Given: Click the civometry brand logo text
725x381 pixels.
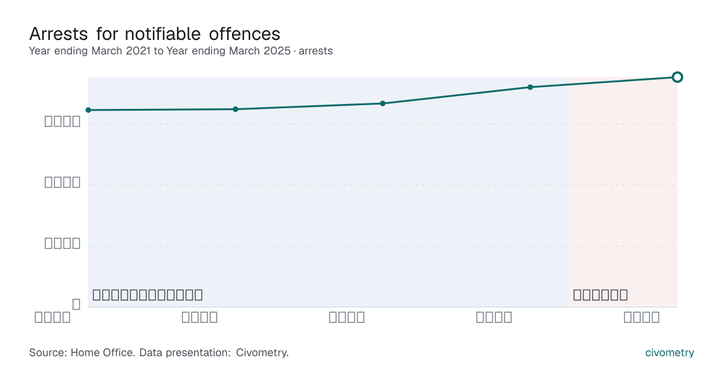Looking at the screenshot, I should (669, 353).
